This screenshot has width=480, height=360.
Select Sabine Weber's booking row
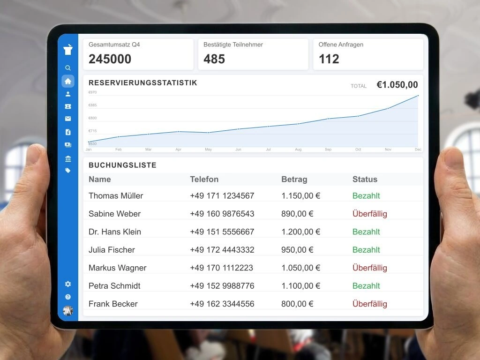pos(253,214)
